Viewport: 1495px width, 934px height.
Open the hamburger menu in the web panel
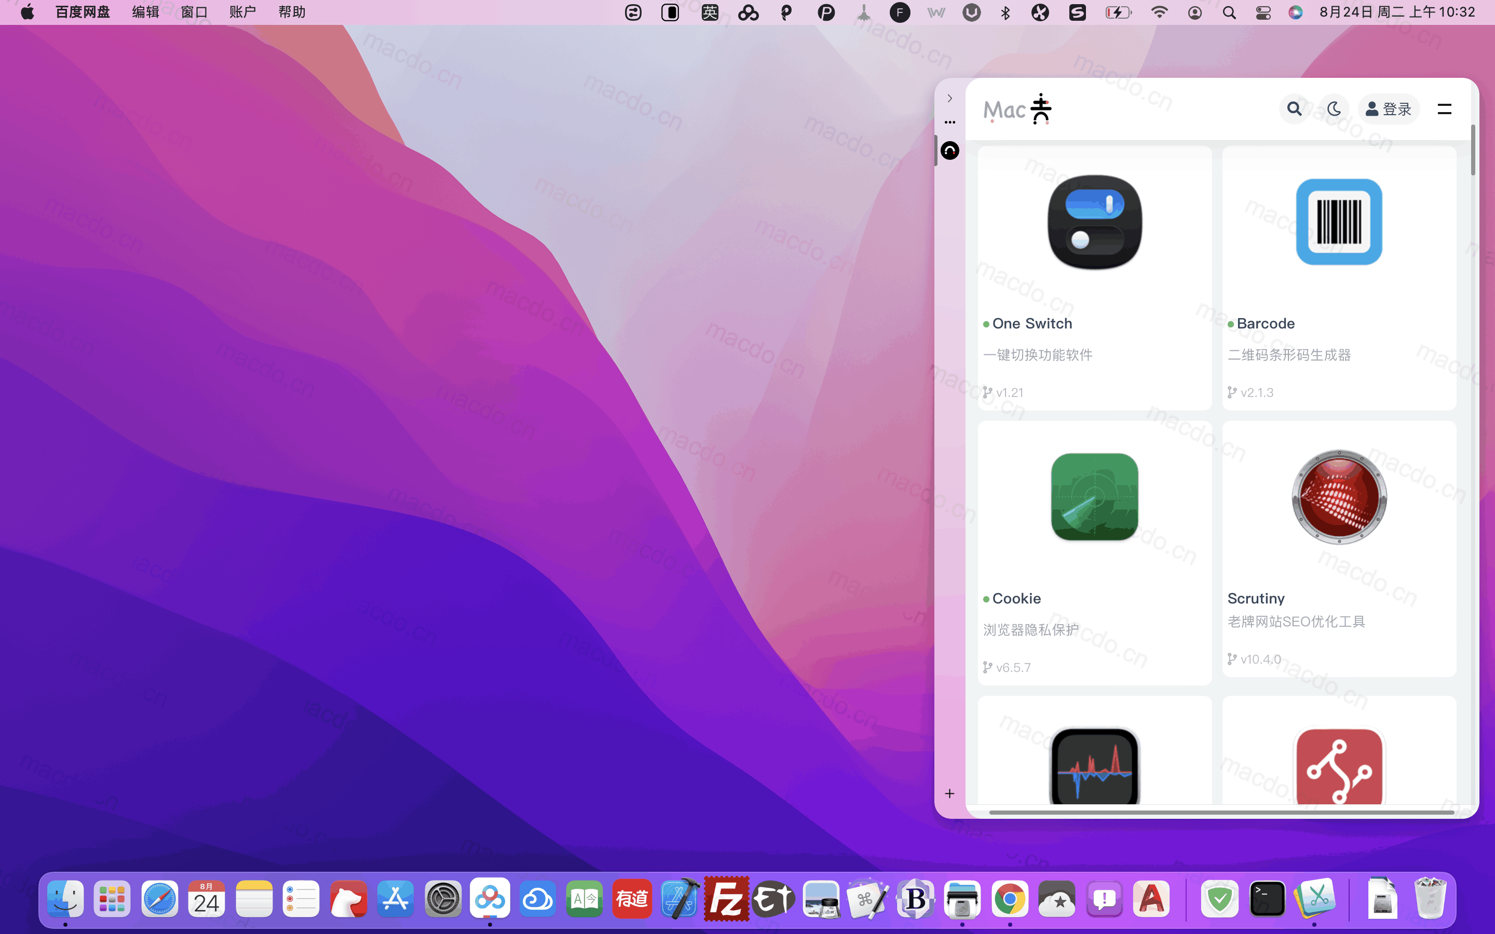tap(1444, 109)
